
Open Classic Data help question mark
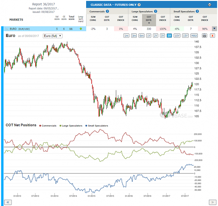coord(139,5)
